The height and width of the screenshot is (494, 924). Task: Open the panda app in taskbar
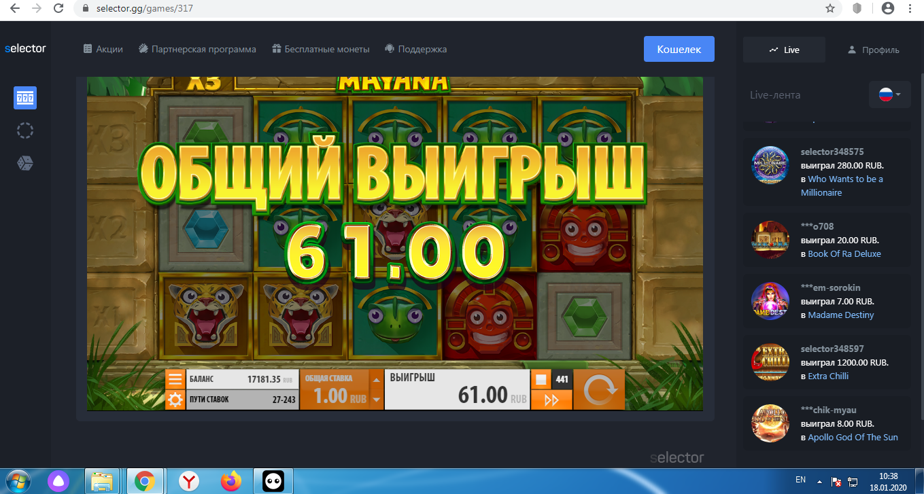(273, 482)
